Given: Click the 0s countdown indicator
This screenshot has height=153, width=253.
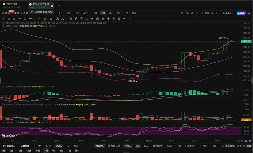Looking at the screenshot, I should (x=182, y=13).
